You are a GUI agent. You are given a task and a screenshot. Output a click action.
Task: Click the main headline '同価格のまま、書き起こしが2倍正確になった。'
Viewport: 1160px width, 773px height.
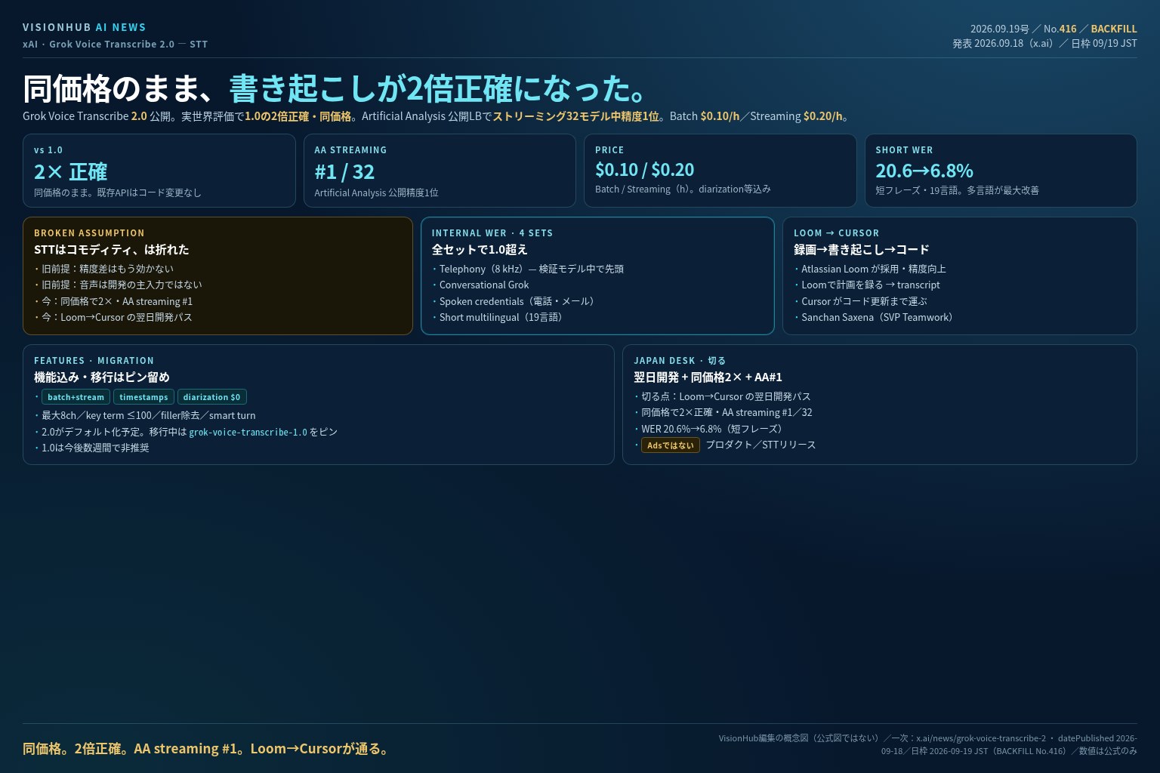click(335, 88)
